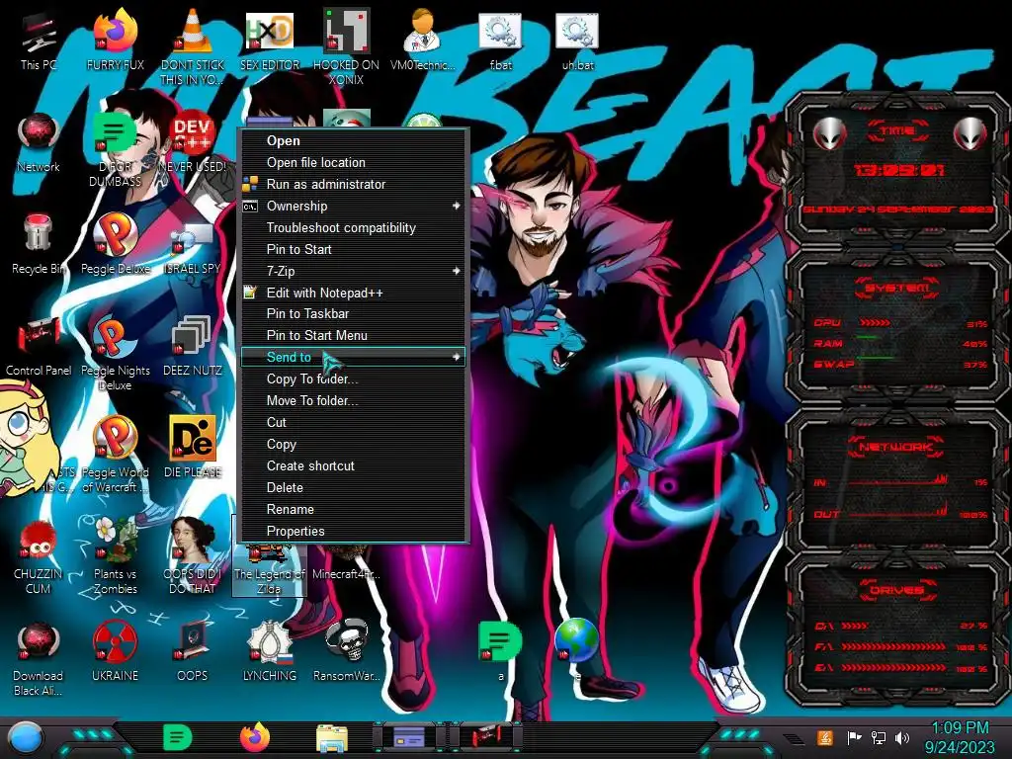Screen dimensions: 1012x759
Task: Click the orange Java tray icon
Action: tap(825, 737)
